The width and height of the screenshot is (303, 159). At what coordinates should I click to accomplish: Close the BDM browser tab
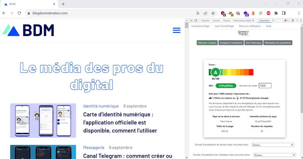pos(54,4)
